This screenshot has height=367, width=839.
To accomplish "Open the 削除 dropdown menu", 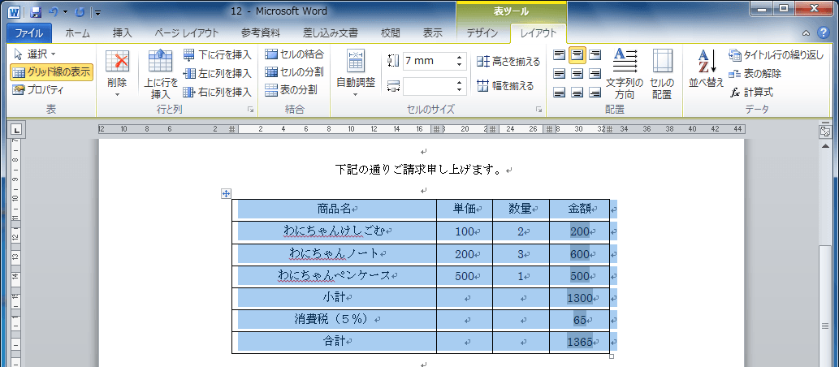I will [x=117, y=75].
